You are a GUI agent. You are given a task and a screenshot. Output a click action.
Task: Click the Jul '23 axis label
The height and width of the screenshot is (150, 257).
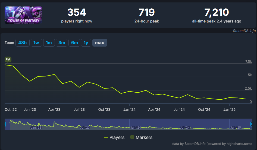tap(79, 109)
